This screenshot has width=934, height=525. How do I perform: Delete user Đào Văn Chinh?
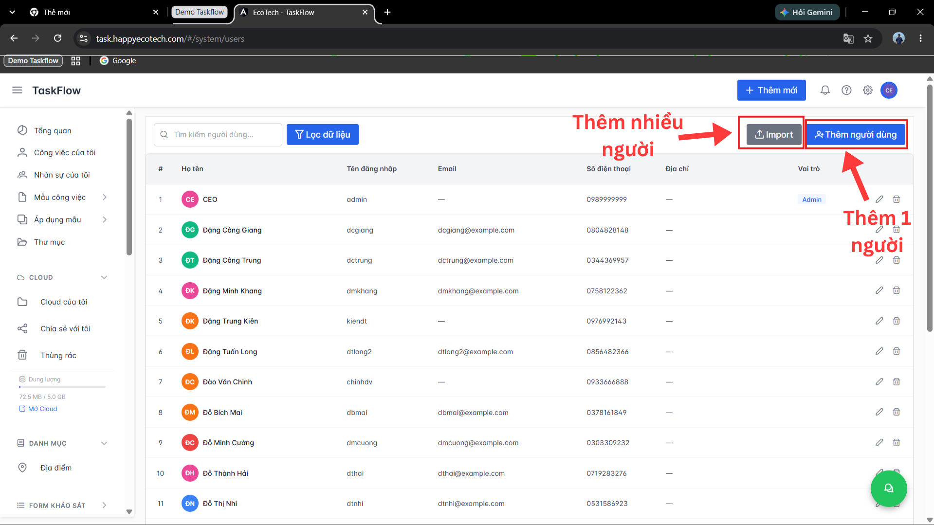point(897,382)
